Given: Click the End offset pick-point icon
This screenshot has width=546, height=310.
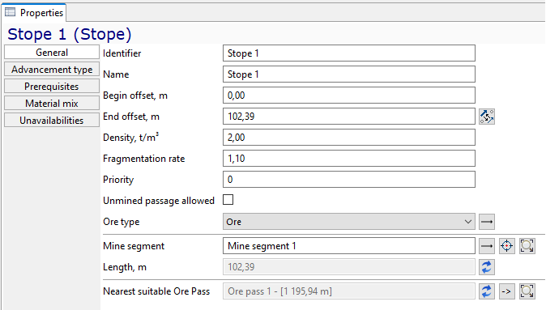Looking at the screenshot, I should 486,117.
